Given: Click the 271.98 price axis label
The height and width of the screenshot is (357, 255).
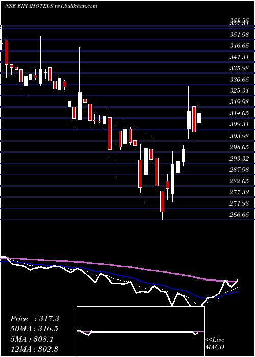Looking at the screenshot, I should pyautogui.click(x=239, y=203).
